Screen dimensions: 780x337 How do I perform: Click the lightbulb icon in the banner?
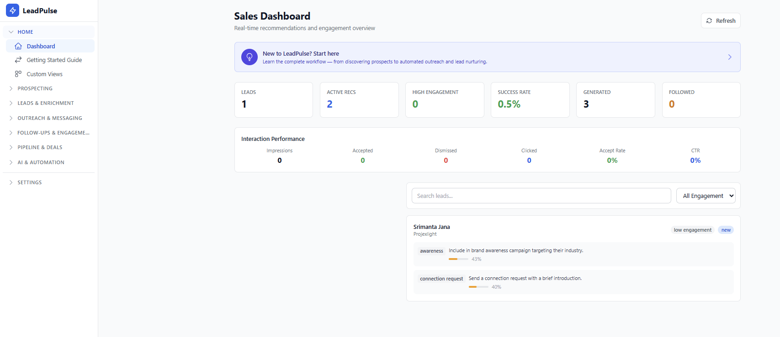(x=249, y=57)
